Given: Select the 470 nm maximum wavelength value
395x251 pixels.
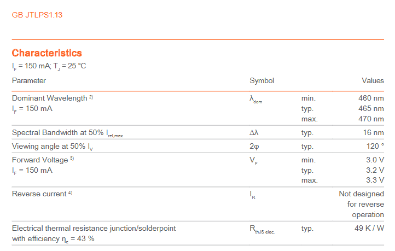Looking at the screenshot, I should (371, 119).
